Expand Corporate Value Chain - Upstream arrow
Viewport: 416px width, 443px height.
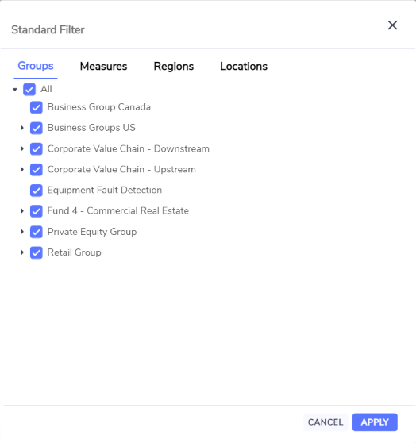(x=22, y=170)
